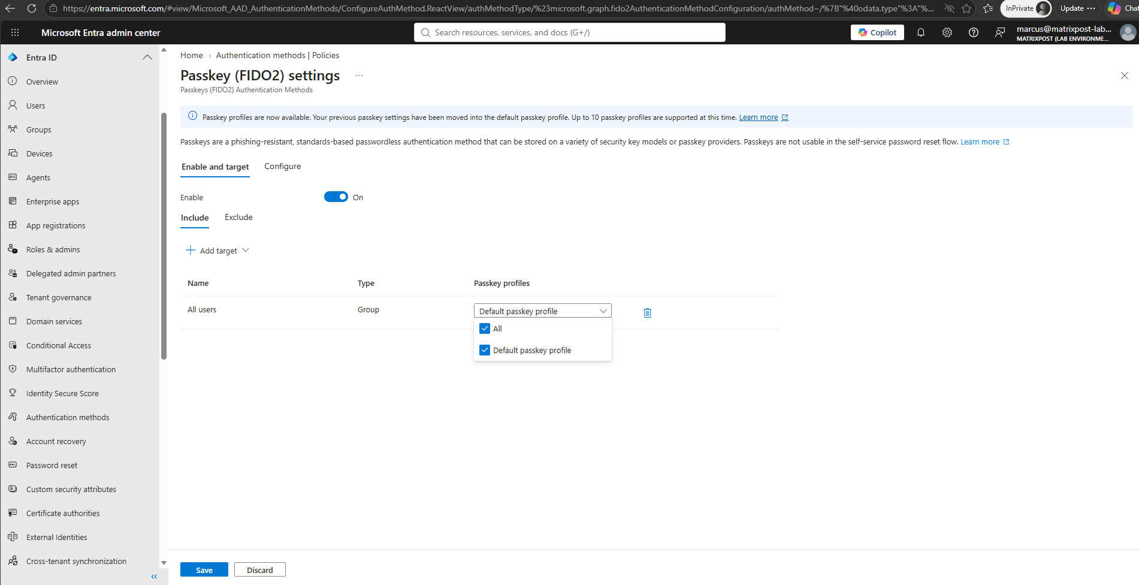1139x585 pixels.
Task: Delete the All users target with trash icon
Action: pyautogui.click(x=647, y=313)
